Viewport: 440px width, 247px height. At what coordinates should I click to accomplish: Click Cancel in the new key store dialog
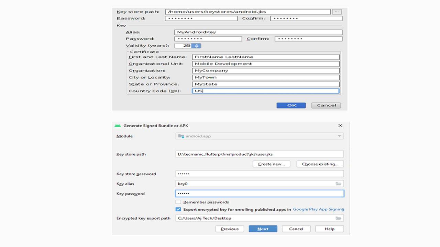pos(326,105)
